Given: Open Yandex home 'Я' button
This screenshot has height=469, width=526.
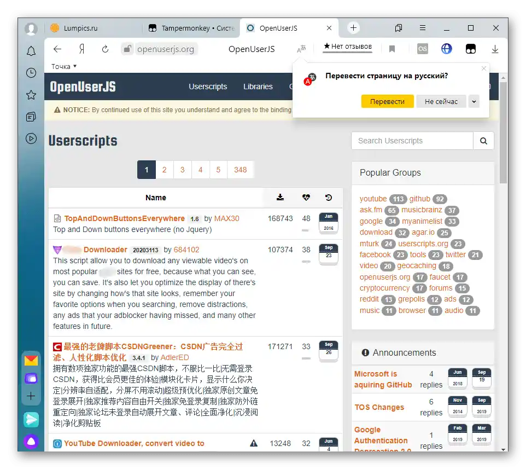Looking at the screenshot, I should point(81,49).
